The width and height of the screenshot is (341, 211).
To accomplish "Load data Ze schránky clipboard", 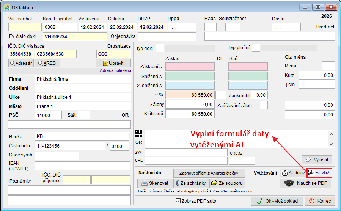I will pyautogui.click(x=191, y=183).
